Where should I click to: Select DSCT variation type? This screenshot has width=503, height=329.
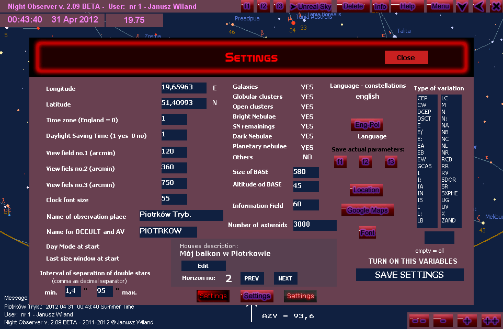tap(424, 119)
